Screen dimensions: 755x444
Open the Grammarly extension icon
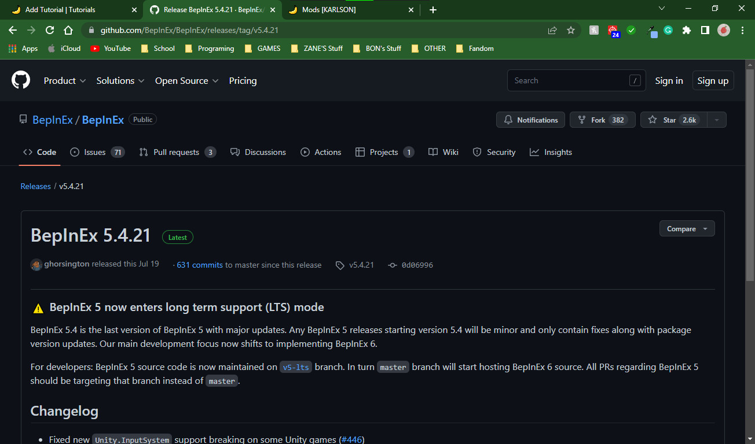coord(668,30)
